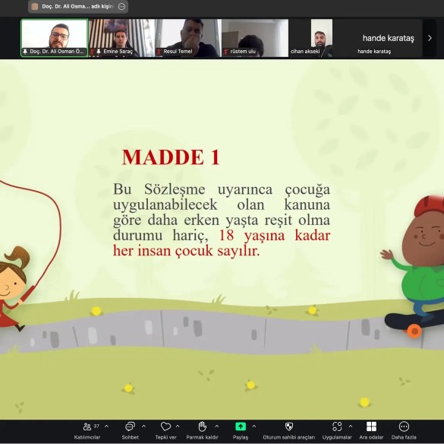This screenshot has height=444, width=444.
Task: Expand the arrow next to Tepki ver
Action: point(178,426)
